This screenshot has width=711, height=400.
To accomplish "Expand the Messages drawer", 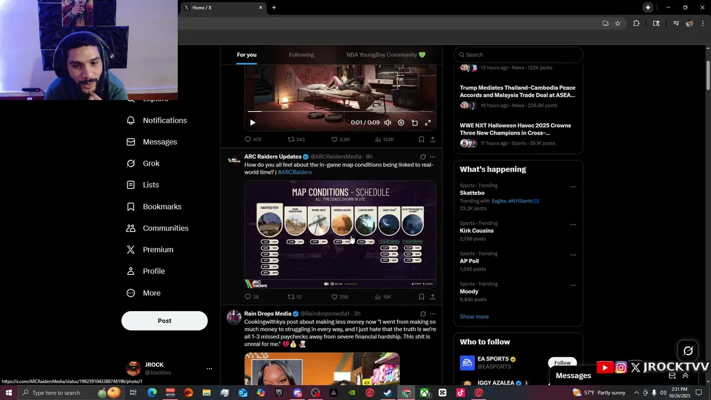I will coord(685,376).
